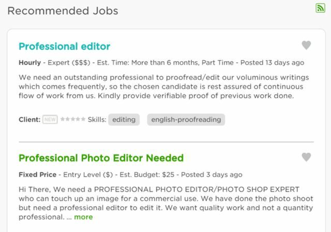The width and height of the screenshot is (331, 232).
Task: Click the Expert ($$$) level text
Action: click(69, 63)
